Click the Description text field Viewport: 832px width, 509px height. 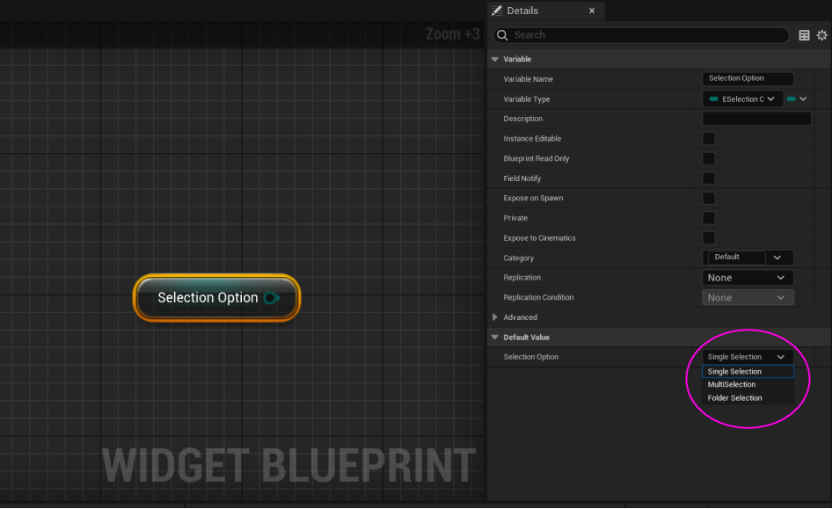[x=756, y=119]
